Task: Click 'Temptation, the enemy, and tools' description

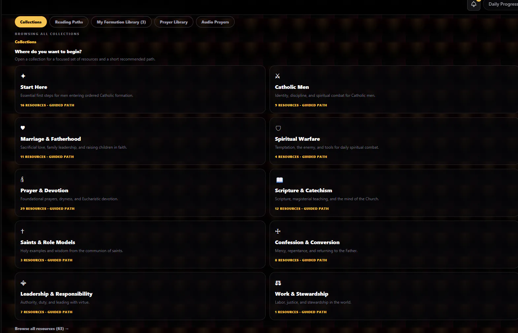Action: 327,147
